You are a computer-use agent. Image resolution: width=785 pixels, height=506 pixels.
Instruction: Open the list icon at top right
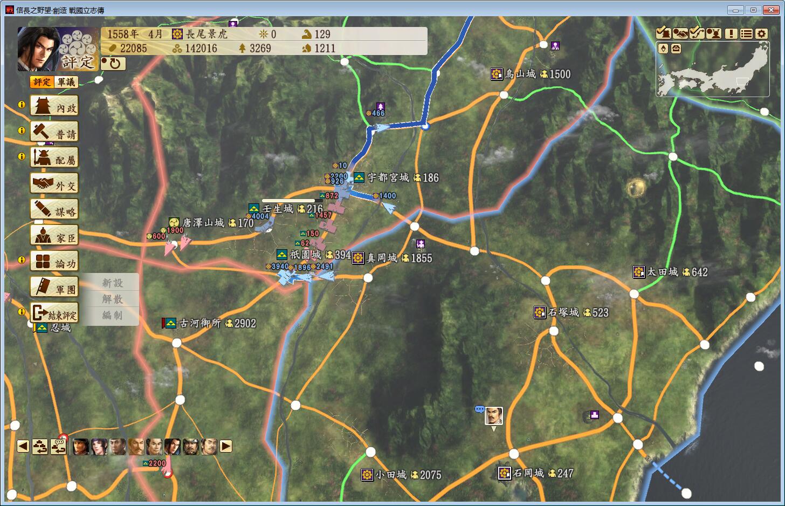pyautogui.click(x=746, y=33)
